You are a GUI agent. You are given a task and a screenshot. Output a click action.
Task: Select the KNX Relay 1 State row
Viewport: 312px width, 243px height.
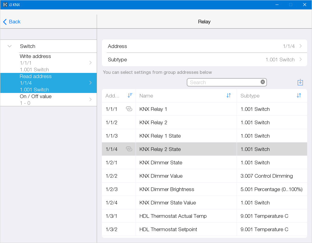pos(185,136)
